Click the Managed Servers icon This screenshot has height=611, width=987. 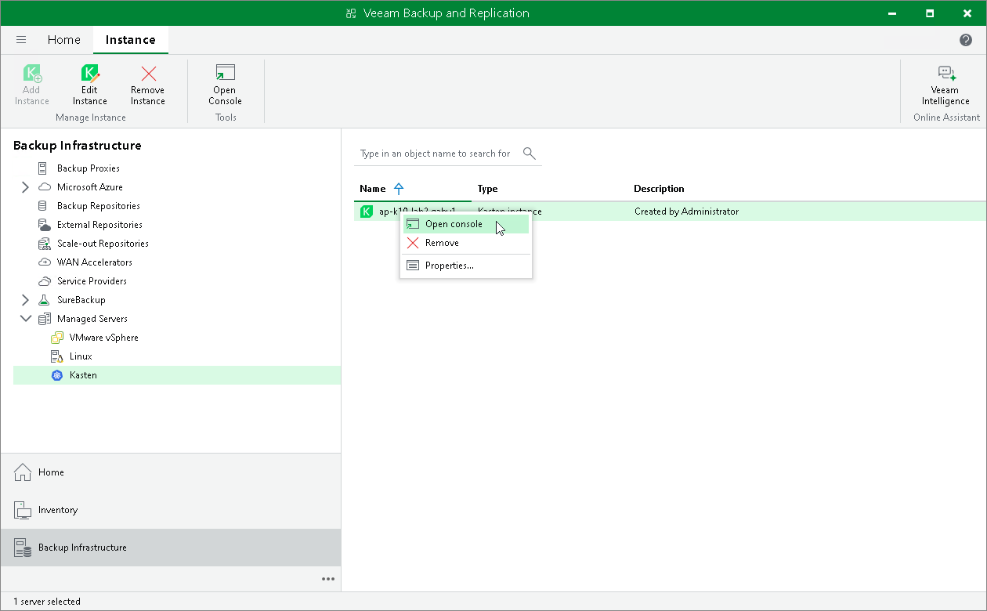[45, 319]
